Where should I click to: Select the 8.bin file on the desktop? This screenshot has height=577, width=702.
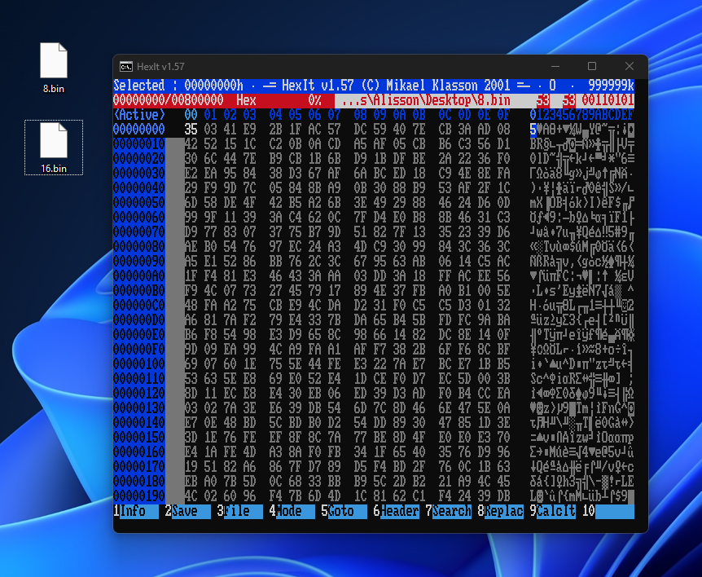[53, 68]
